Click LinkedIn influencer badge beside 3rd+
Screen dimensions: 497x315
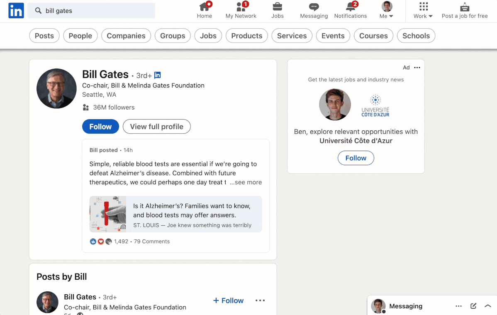pos(158,75)
